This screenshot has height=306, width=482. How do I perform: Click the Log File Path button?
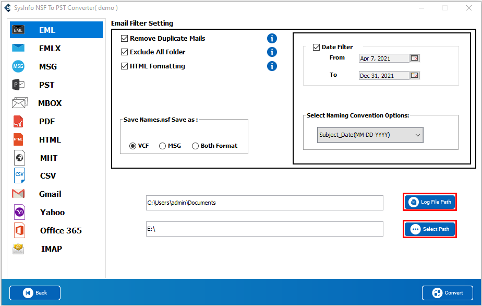tap(430, 202)
